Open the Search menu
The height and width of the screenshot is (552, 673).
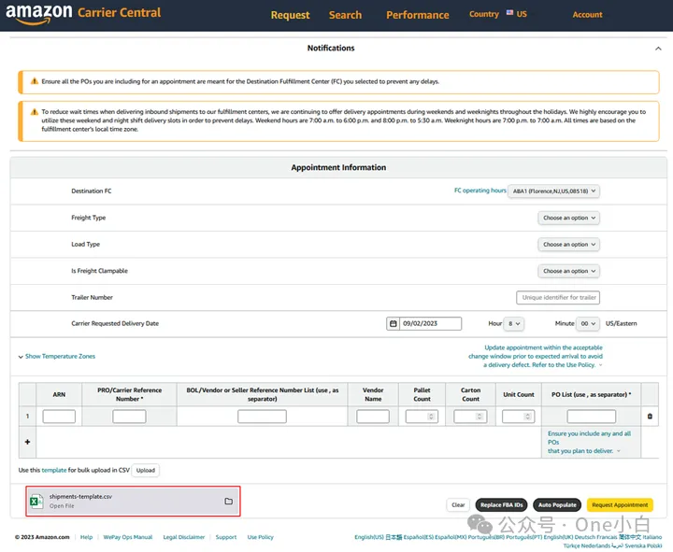345,16
